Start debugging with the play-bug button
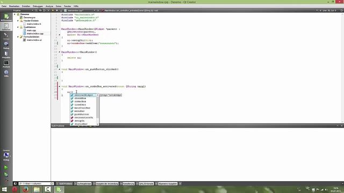The image size is (344, 193). [x=6, y=174]
